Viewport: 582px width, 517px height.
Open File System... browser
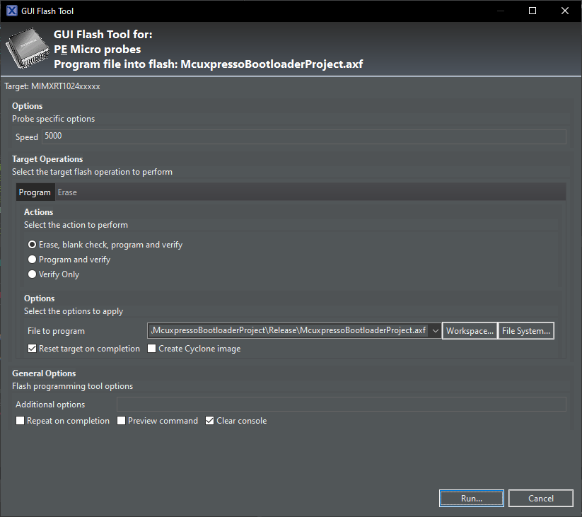[525, 331]
